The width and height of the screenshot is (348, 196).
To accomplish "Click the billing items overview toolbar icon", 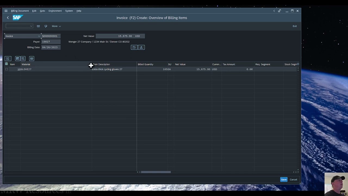I will point(38,26).
